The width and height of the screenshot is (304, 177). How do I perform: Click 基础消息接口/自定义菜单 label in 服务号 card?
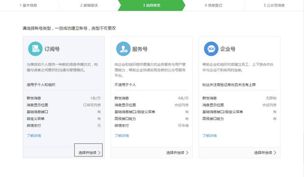135,112
